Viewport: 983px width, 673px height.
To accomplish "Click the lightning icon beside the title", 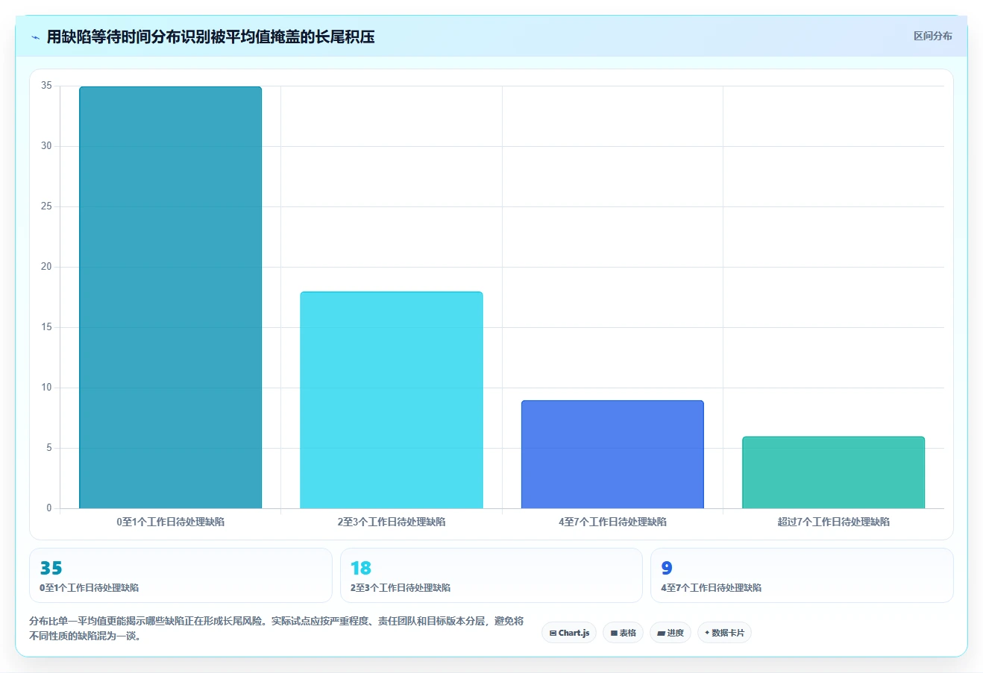I will (35, 37).
